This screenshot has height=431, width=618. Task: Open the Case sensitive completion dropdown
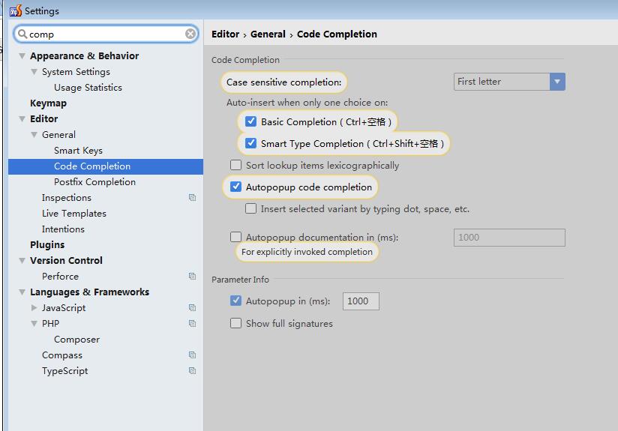[x=509, y=82]
